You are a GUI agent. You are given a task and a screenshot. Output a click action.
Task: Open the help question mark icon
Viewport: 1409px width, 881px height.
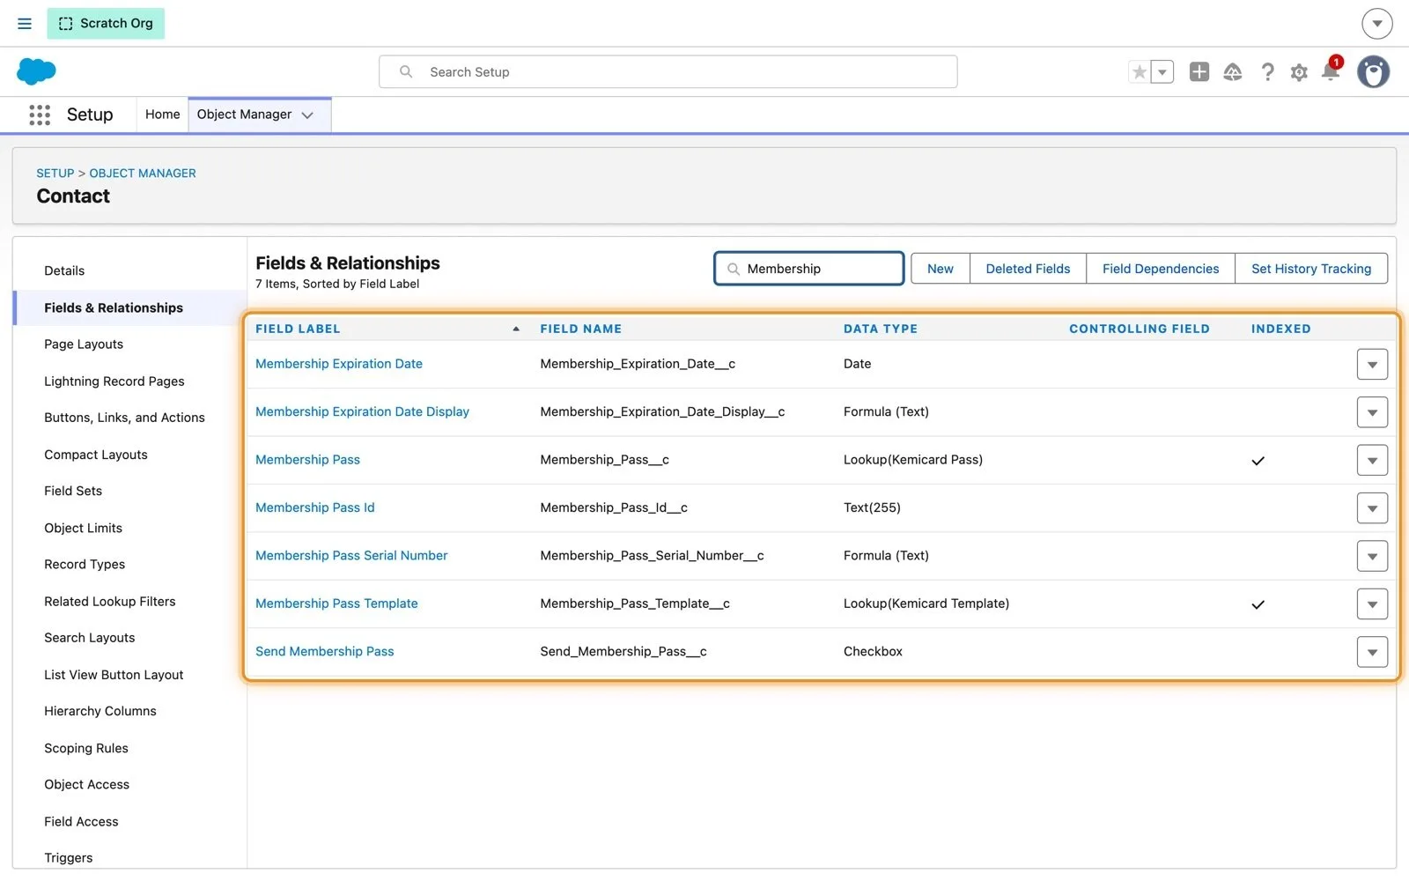coord(1267,72)
